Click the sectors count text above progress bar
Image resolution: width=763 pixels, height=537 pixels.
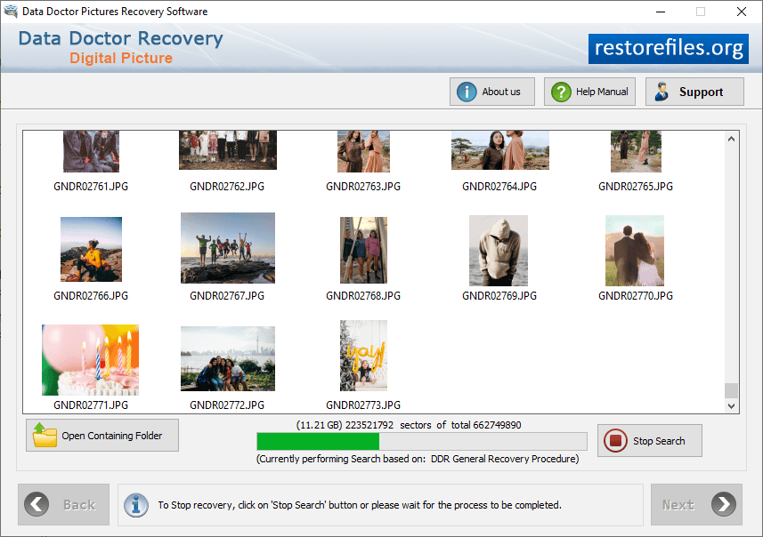[409, 425]
